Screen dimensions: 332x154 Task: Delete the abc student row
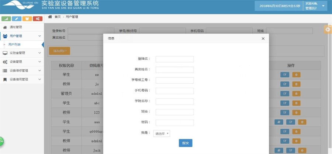tap(296, 103)
